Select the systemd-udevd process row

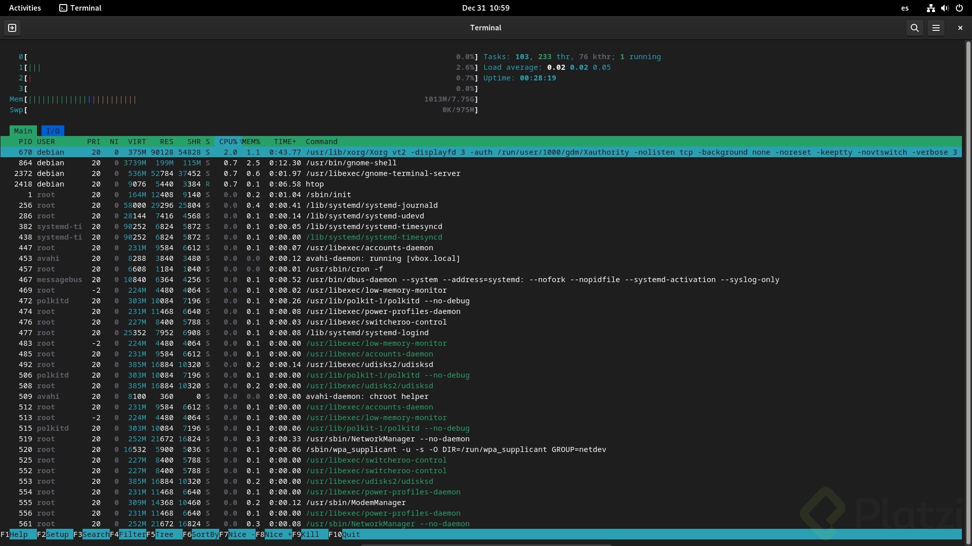click(481, 216)
